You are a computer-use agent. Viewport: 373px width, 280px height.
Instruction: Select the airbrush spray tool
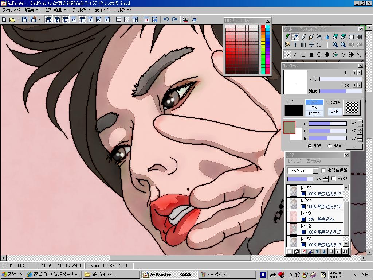pyautogui.click(x=319, y=37)
